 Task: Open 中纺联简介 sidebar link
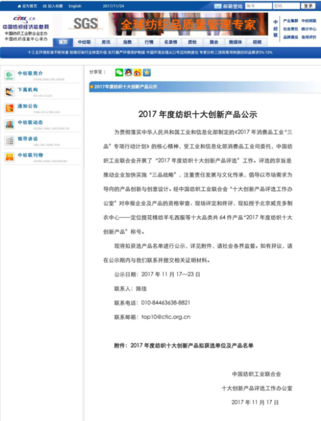tap(30, 73)
